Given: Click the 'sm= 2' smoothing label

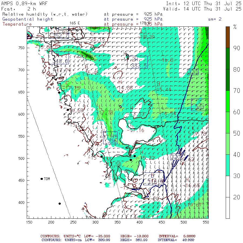Looking at the screenshot, I should [215, 19].
